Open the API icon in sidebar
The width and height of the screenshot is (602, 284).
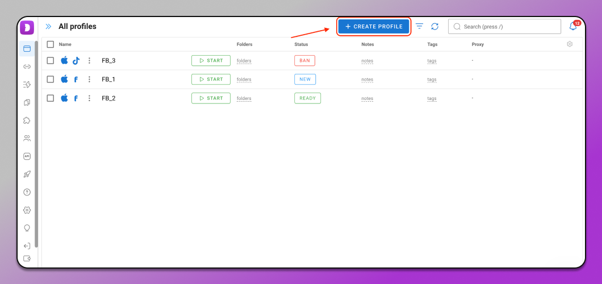pyautogui.click(x=27, y=156)
